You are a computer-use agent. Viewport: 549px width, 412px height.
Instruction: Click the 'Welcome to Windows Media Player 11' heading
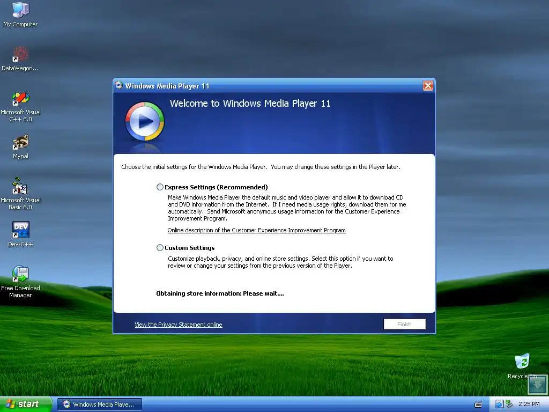click(x=250, y=104)
